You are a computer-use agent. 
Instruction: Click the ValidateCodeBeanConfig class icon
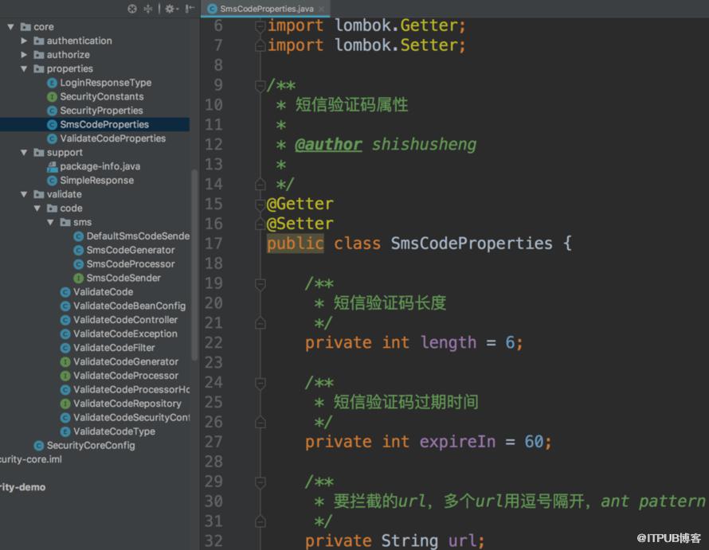point(65,306)
